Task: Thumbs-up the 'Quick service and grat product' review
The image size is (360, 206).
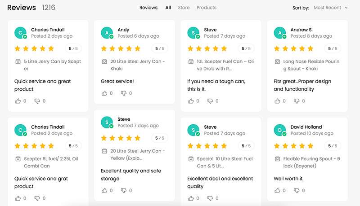Action: point(18,198)
